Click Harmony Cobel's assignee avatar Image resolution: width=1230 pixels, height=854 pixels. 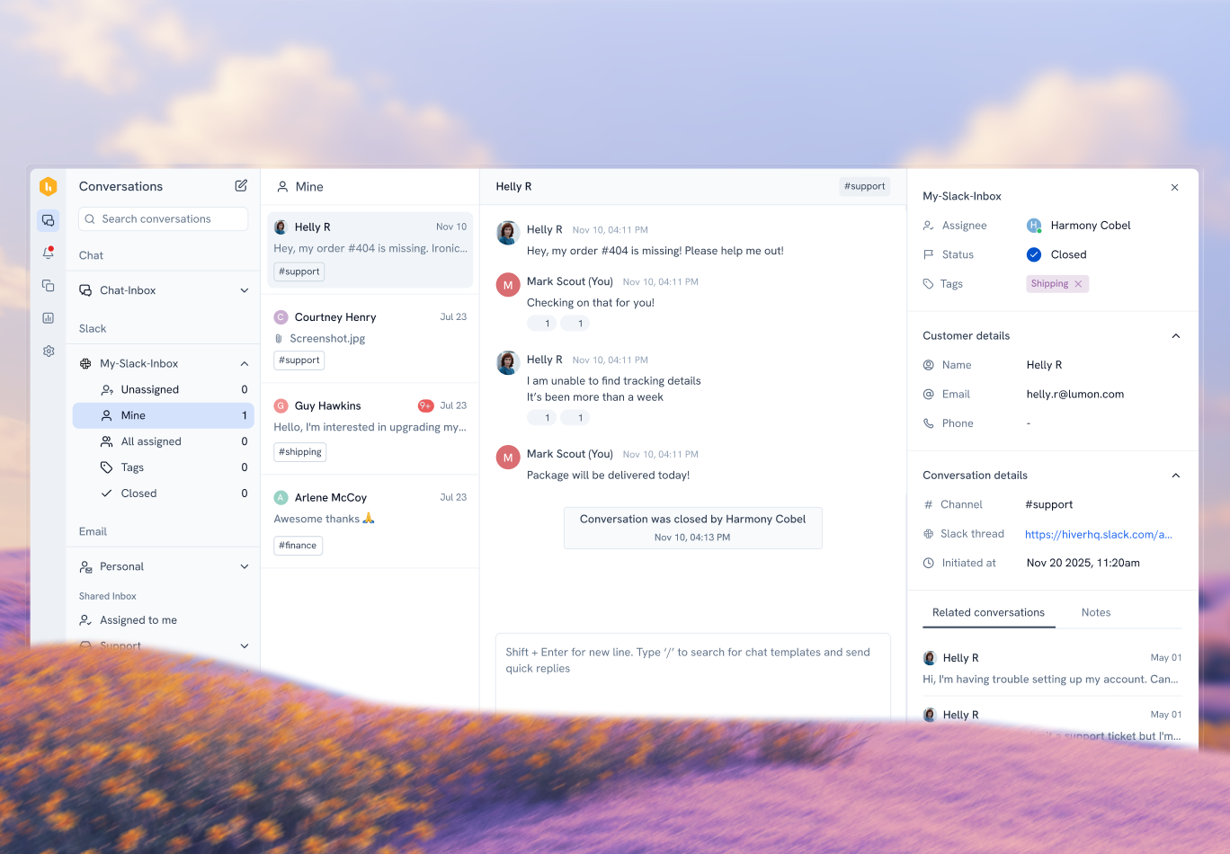click(1034, 226)
